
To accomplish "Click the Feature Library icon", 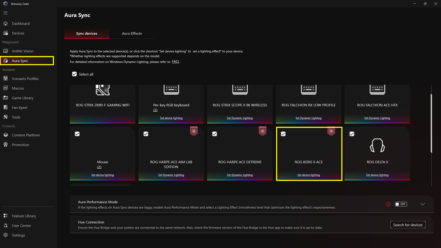I will tap(5, 216).
